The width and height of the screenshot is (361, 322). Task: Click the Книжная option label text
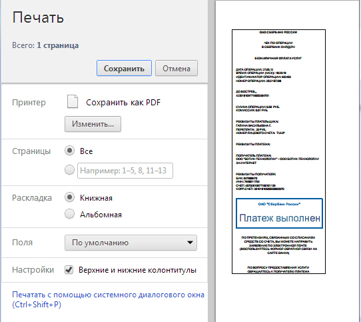(96, 198)
